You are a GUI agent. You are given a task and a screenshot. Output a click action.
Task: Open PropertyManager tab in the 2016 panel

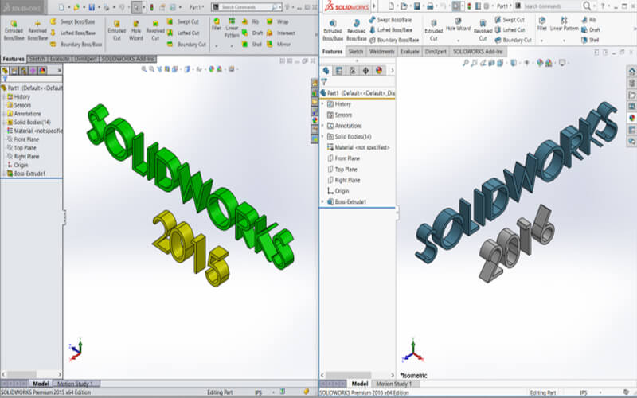339,71
